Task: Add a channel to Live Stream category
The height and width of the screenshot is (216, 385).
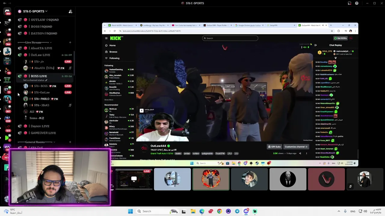Action: point(70,42)
